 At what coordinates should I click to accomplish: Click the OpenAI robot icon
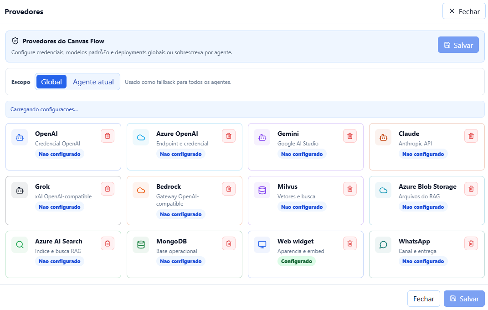coord(20,138)
